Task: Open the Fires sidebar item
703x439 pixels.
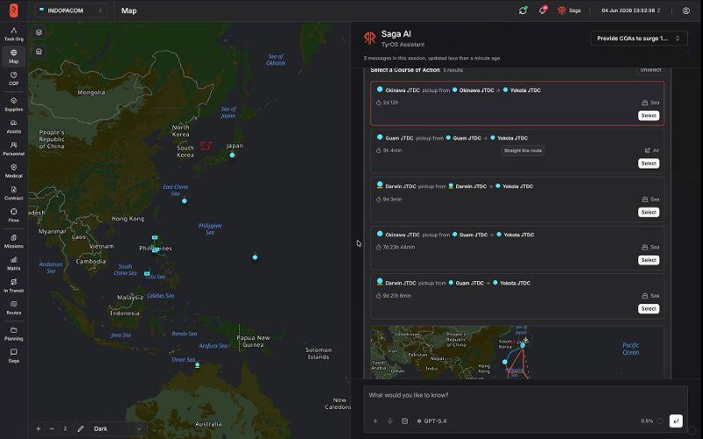Action: (13, 215)
